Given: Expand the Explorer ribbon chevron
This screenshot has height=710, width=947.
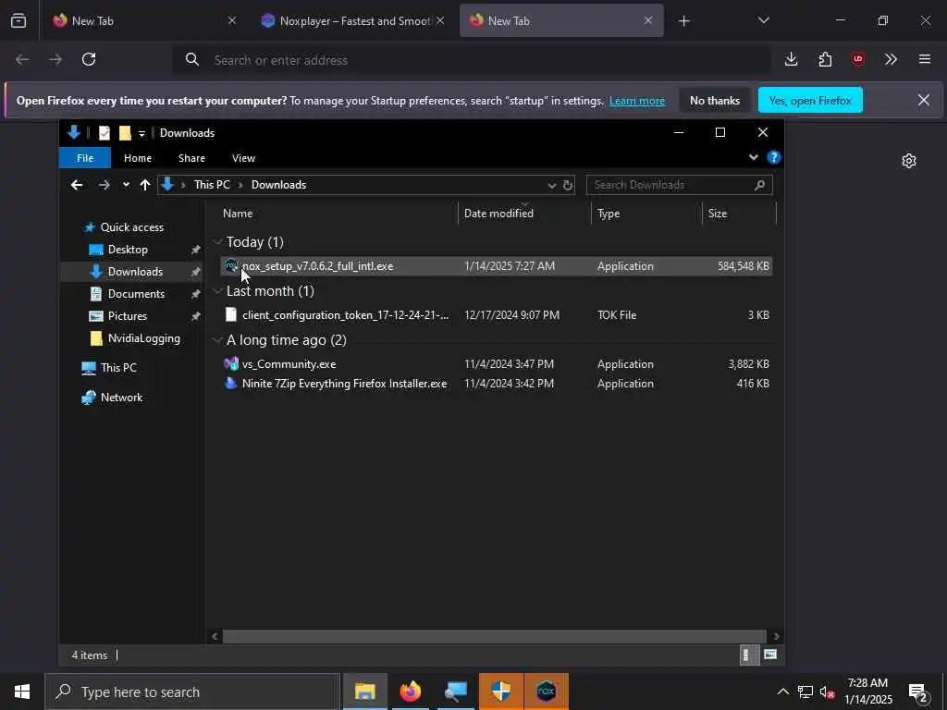Looking at the screenshot, I should tap(753, 157).
